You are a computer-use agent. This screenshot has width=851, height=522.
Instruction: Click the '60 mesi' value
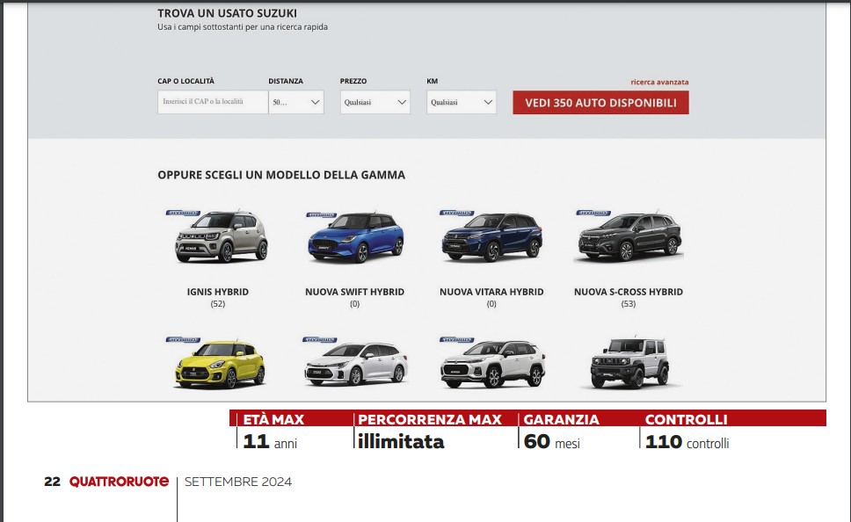552,442
